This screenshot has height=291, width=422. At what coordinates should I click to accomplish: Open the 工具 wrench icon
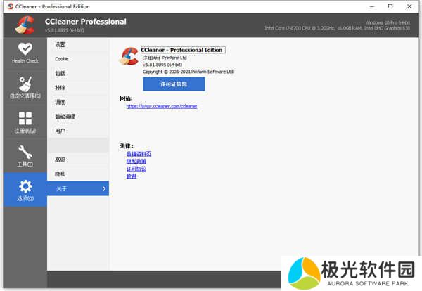pyautogui.click(x=25, y=151)
